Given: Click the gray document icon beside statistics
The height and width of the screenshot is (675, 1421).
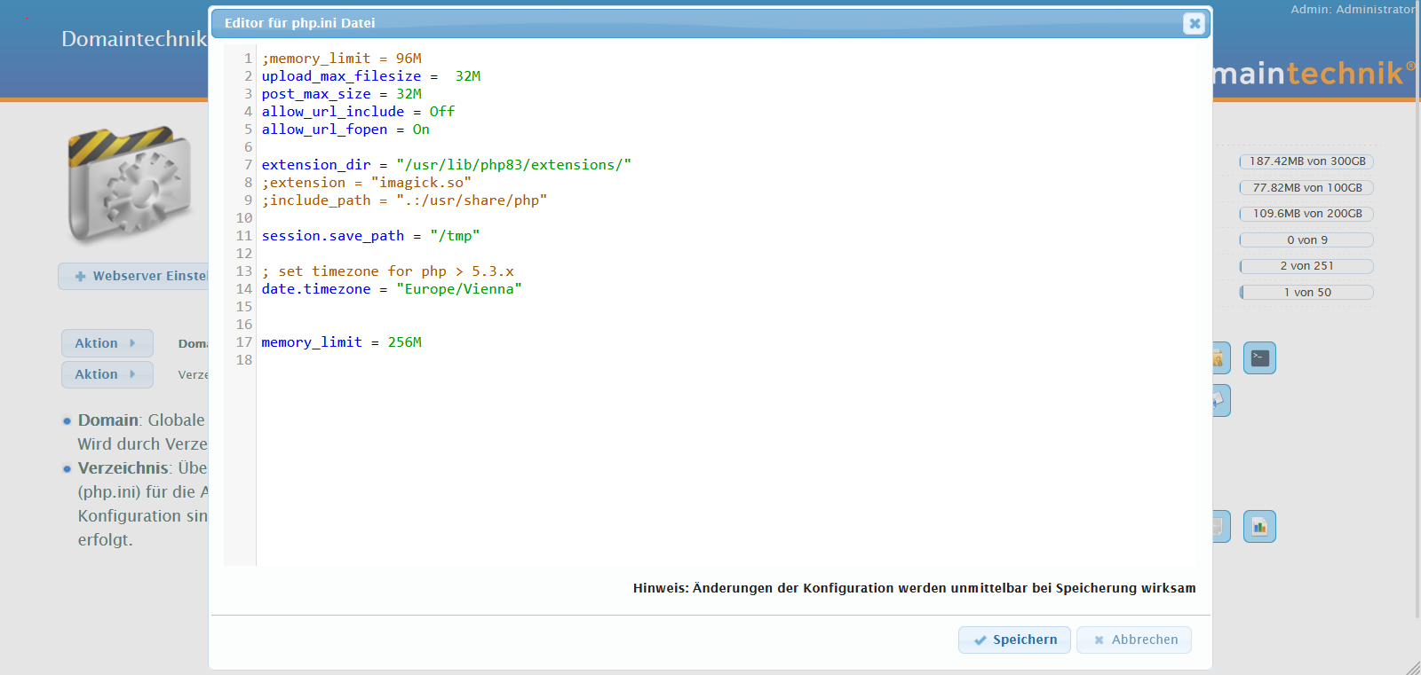Looking at the screenshot, I should tap(1220, 527).
